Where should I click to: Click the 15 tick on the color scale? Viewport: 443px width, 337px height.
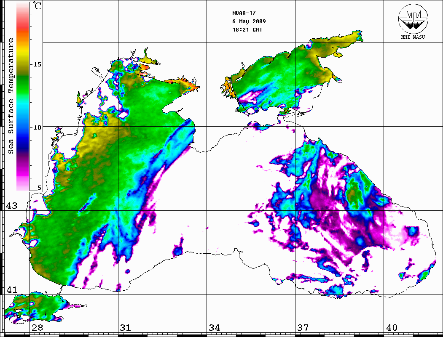point(37,64)
